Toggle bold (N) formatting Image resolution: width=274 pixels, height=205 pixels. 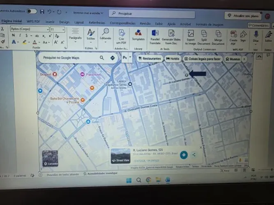pos(13,35)
